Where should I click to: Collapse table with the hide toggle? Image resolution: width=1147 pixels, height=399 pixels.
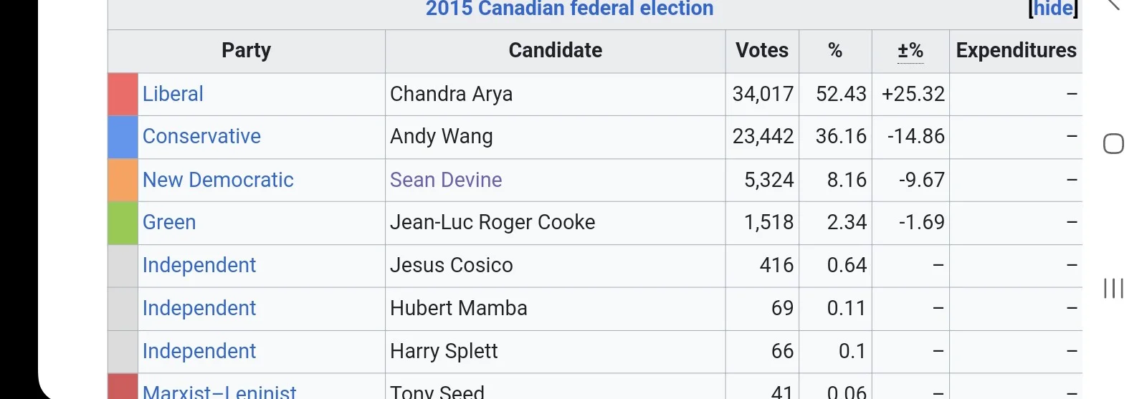(x=1052, y=9)
